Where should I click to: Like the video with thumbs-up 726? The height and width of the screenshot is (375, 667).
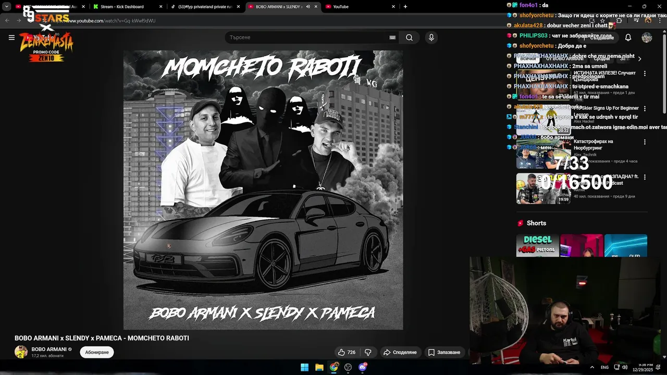coord(347,352)
